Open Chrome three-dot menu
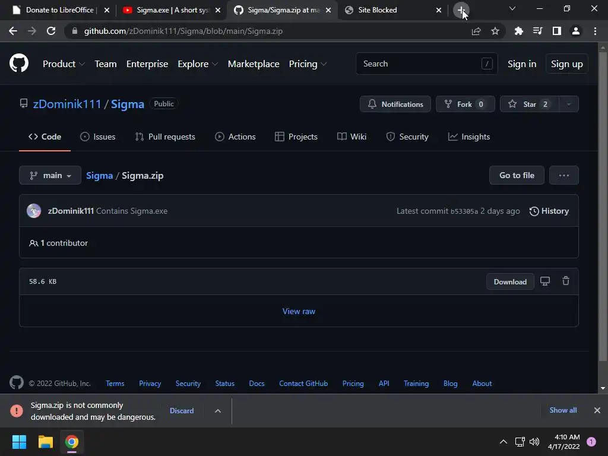The width and height of the screenshot is (608, 456). pos(595,31)
